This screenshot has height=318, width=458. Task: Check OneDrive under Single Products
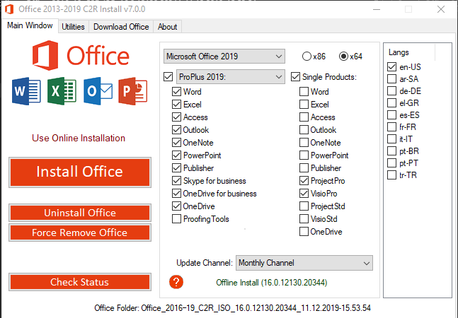coord(304,232)
